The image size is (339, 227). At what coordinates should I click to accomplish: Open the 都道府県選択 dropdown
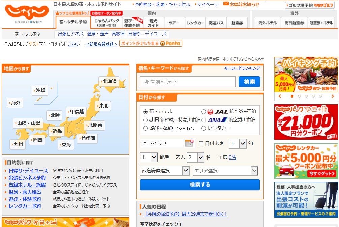click(x=165, y=171)
